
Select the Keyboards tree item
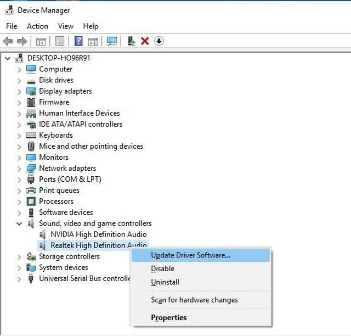[55, 135]
